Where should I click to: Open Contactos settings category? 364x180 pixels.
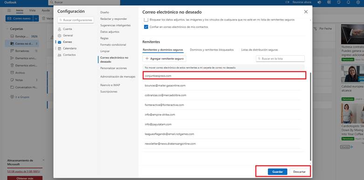click(67, 55)
